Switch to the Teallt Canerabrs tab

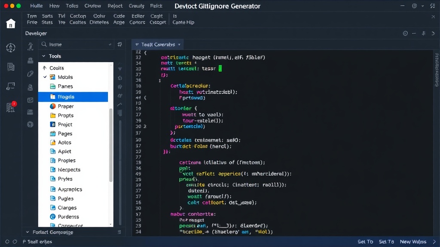pyautogui.click(x=158, y=45)
